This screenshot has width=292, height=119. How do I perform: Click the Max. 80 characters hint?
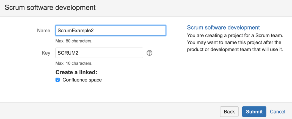[x=74, y=41]
